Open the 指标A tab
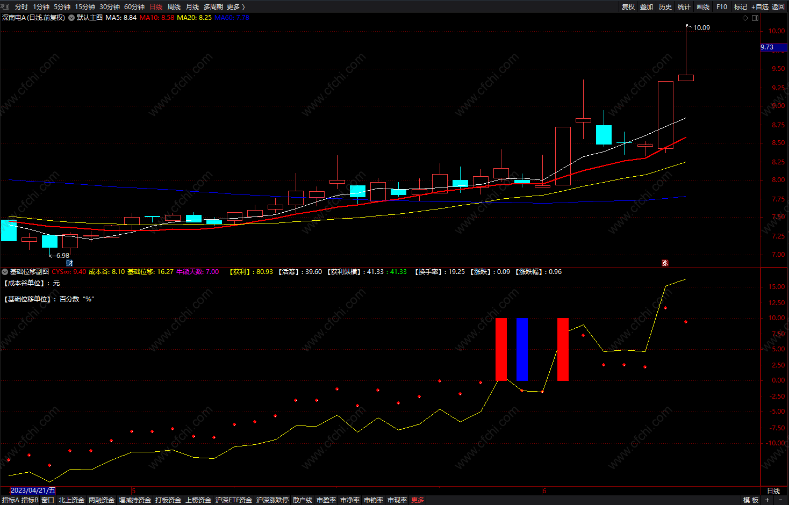This screenshot has width=789, height=505. click(x=11, y=500)
